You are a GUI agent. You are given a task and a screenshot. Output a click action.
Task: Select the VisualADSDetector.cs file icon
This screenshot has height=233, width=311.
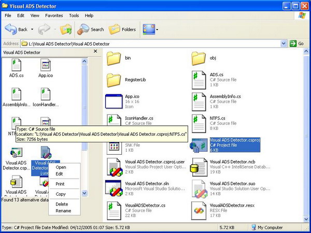click(114, 211)
